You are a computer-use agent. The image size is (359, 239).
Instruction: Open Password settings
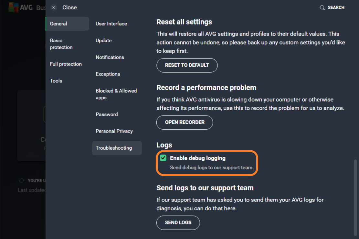106,115
